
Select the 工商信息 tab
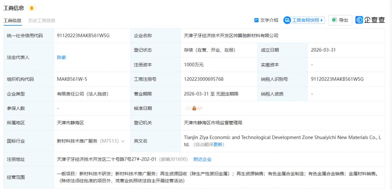click(12, 20)
